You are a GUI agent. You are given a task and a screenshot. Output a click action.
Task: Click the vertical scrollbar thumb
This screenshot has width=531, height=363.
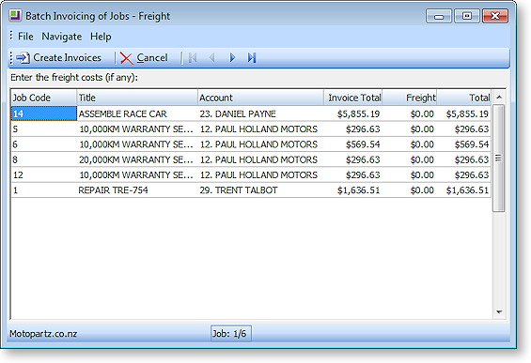[498, 158]
